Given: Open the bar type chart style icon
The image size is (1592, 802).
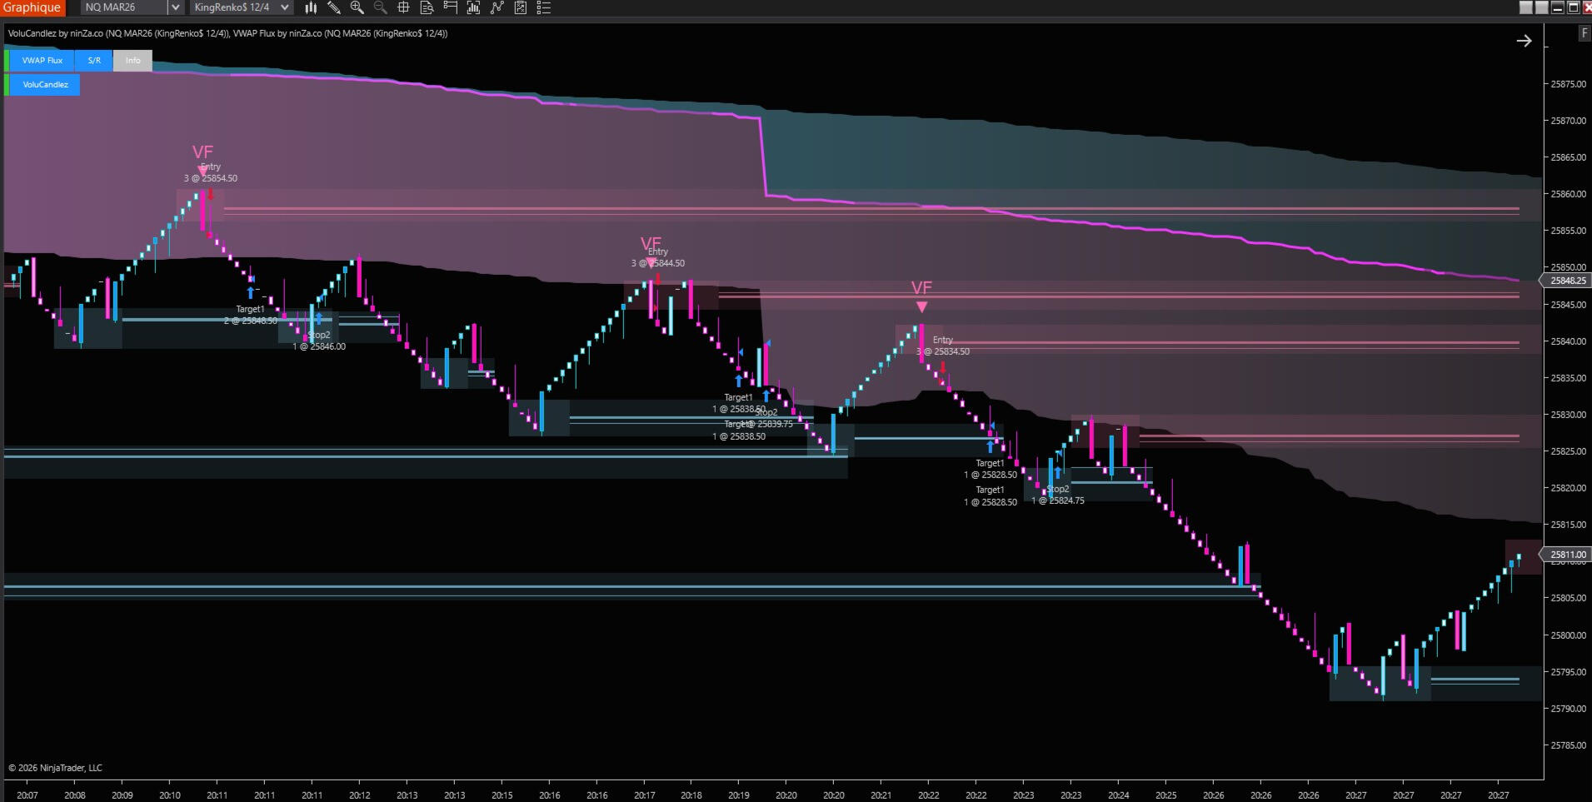Looking at the screenshot, I should pyautogui.click(x=311, y=7).
